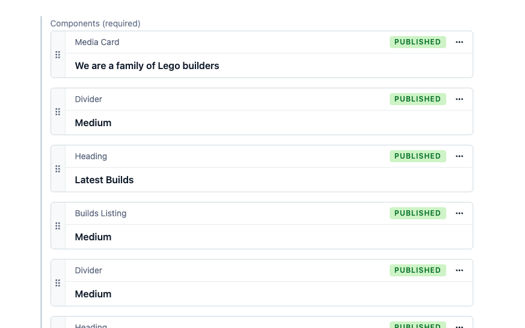Open Builds Listing entry titled Medium

coord(93,237)
